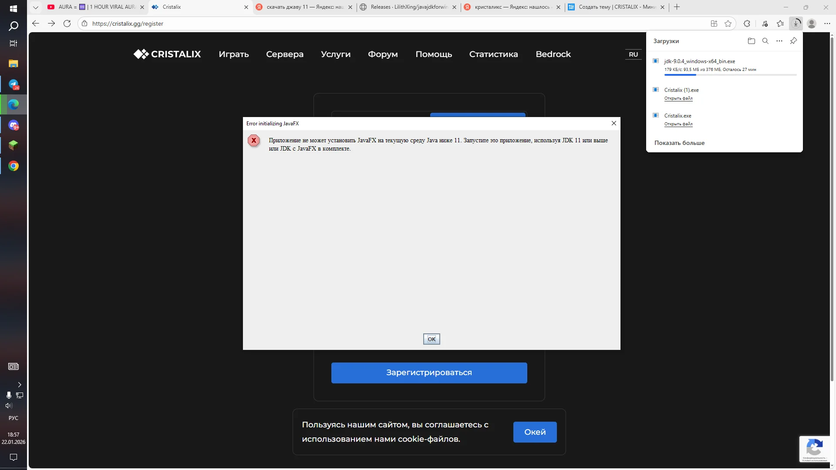
Task: Open Telegram from the taskbar
Action: coord(13,84)
